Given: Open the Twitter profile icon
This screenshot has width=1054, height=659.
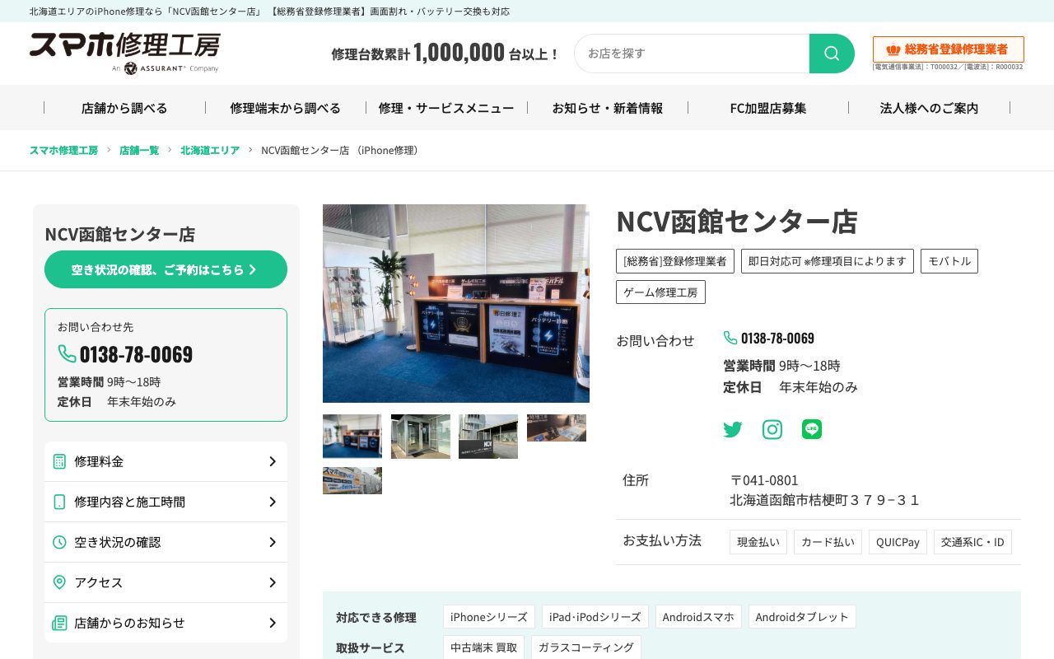Looking at the screenshot, I should point(733,429).
